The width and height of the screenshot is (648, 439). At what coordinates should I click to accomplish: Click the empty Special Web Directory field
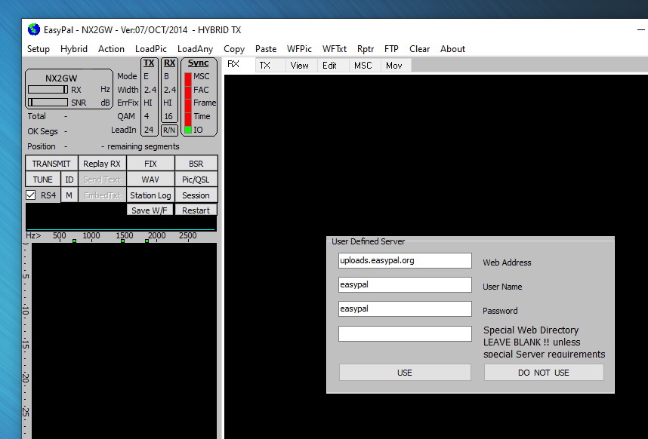[x=405, y=333]
